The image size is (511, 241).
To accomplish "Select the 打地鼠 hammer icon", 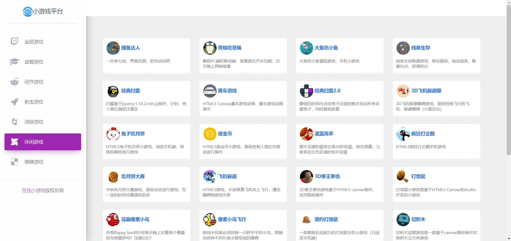I will coord(403,176).
